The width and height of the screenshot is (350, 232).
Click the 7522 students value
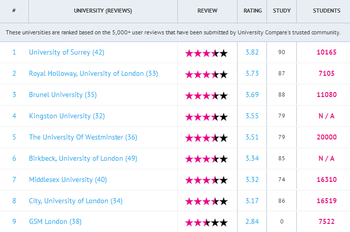click(x=327, y=221)
